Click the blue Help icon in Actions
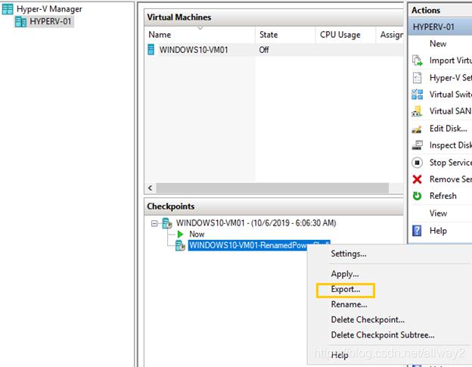Image resolution: width=472 pixels, height=367 pixels. (417, 231)
